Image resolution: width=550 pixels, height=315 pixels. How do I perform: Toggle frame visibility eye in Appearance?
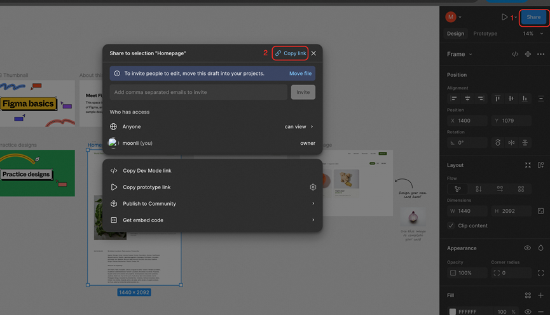click(x=527, y=248)
